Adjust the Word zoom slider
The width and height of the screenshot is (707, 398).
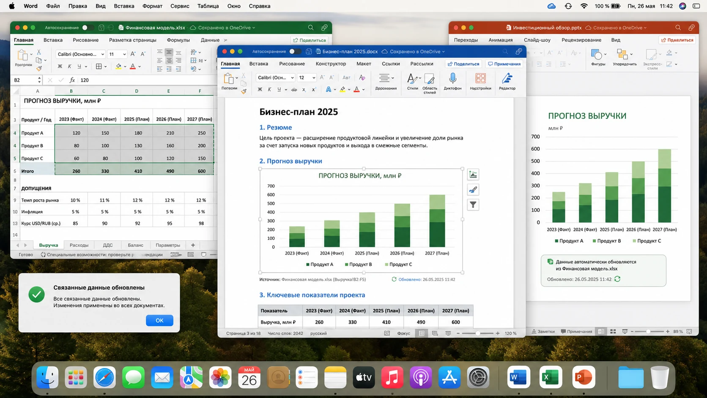478,333
